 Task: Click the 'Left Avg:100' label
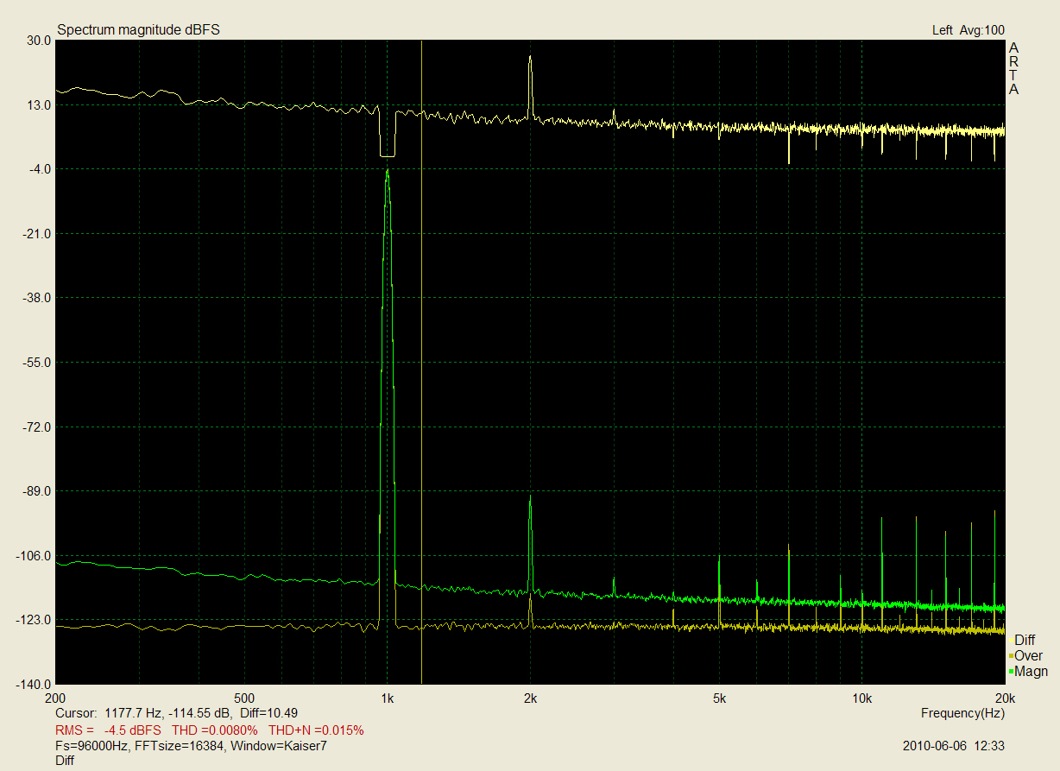(x=968, y=30)
